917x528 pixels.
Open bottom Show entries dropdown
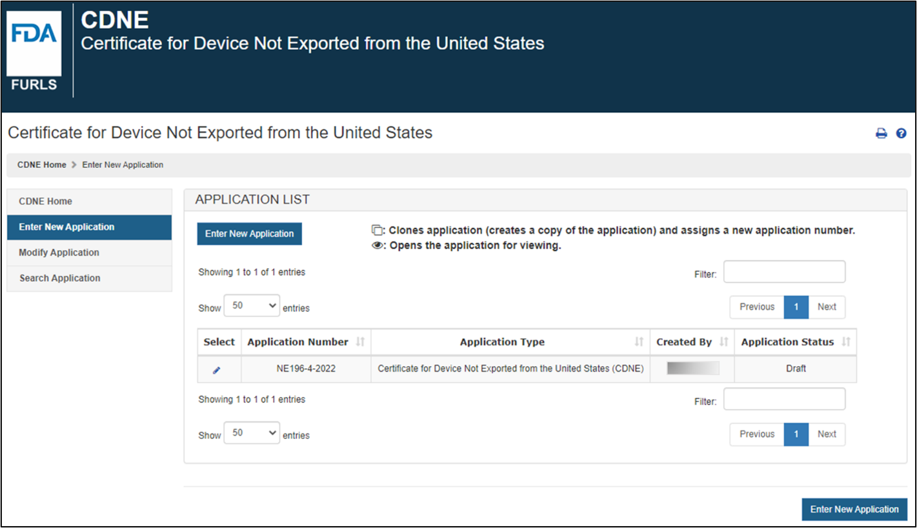click(252, 433)
